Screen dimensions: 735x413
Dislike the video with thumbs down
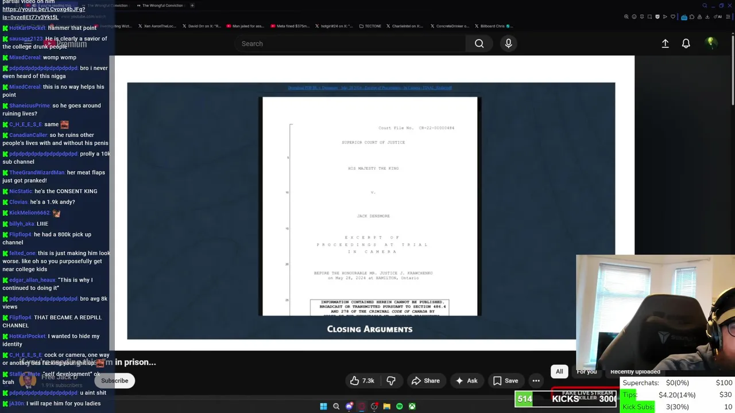[x=391, y=381]
